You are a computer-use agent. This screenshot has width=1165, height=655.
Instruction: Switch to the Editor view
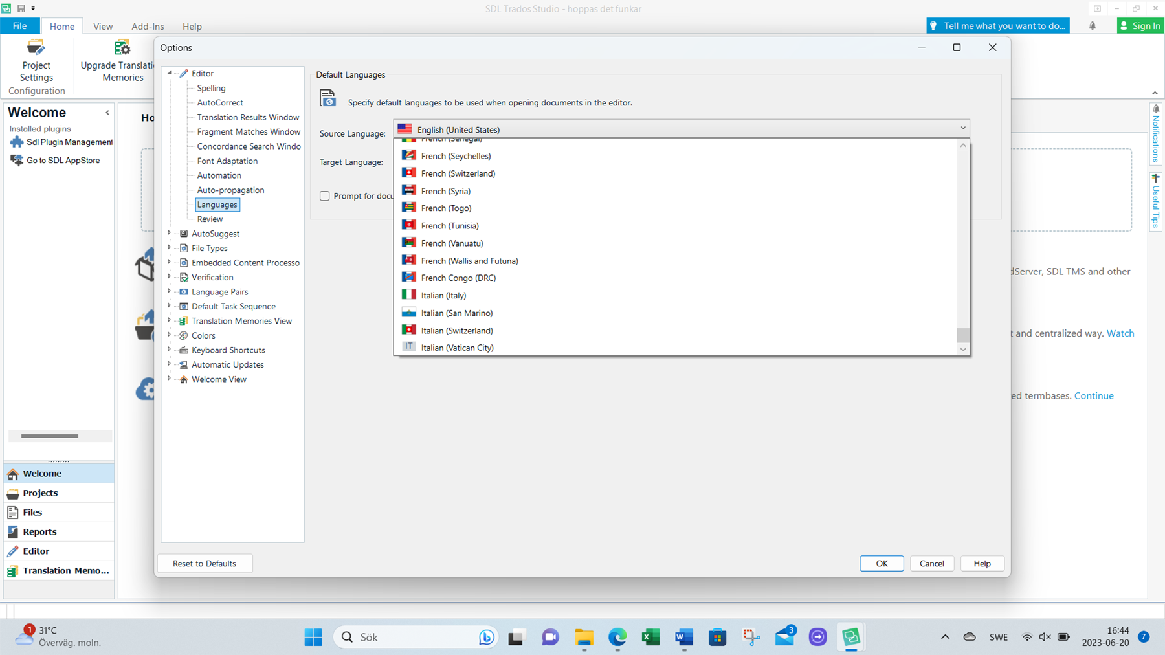pyautogui.click(x=36, y=551)
